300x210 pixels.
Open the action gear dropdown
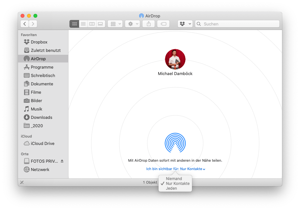point(132,24)
